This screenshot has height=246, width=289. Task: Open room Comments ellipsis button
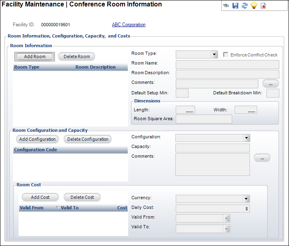(270, 84)
